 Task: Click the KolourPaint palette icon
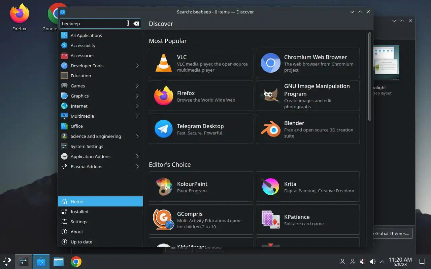(164, 187)
